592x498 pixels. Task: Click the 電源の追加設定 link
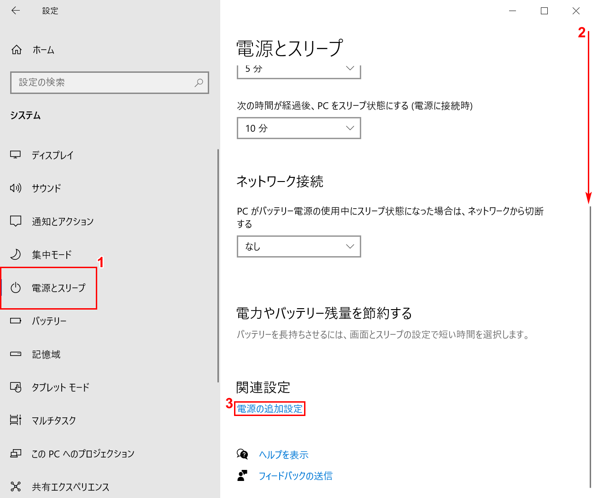tap(270, 409)
